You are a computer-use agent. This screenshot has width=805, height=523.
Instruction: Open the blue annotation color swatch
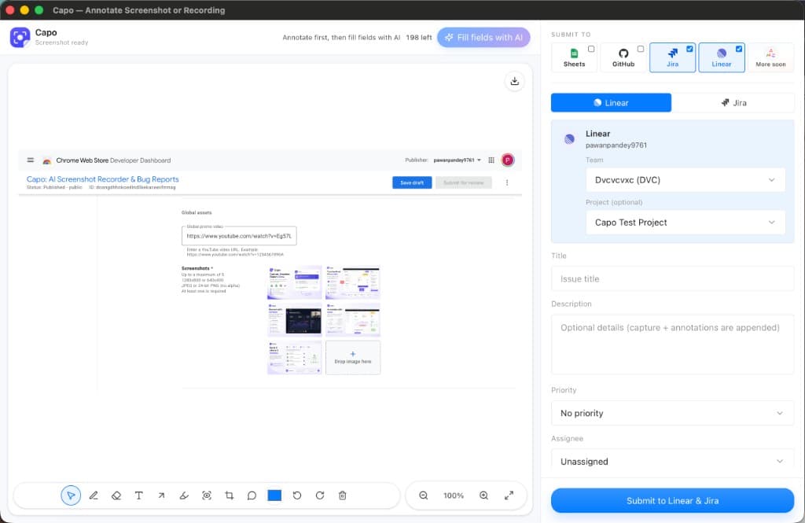pyautogui.click(x=274, y=495)
